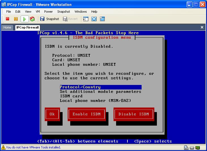Viewport: 207px width, 151px height.
Task: Open the Windows menu
Action: pyautogui.click(x=81, y=12)
